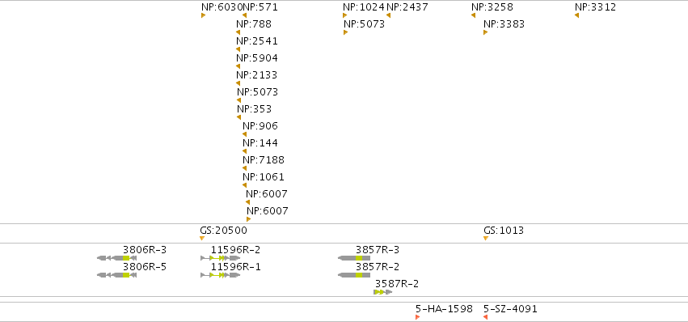Click the NP:3312 marker triangle

coord(576,15)
